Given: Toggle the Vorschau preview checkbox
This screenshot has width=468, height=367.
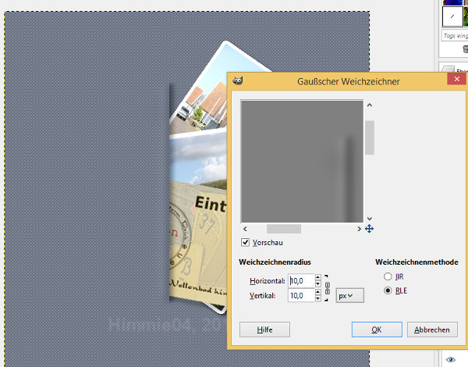Looking at the screenshot, I should click(x=245, y=242).
